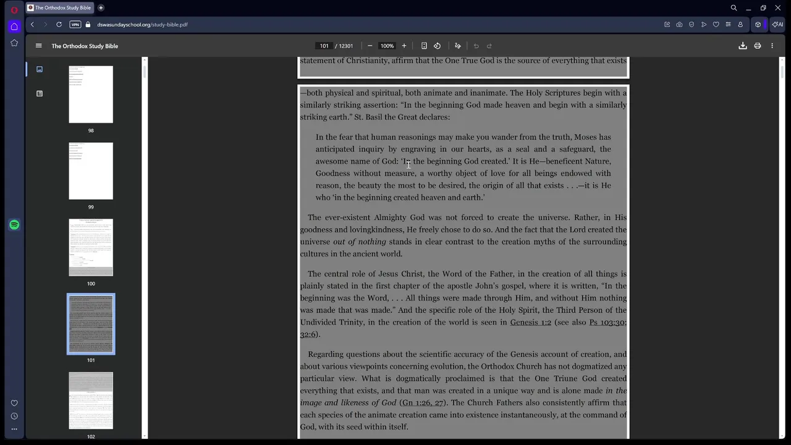Image resolution: width=791 pixels, height=445 pixels.
Task: Zoom in with the plus button
Action: (x=404, y=46)
